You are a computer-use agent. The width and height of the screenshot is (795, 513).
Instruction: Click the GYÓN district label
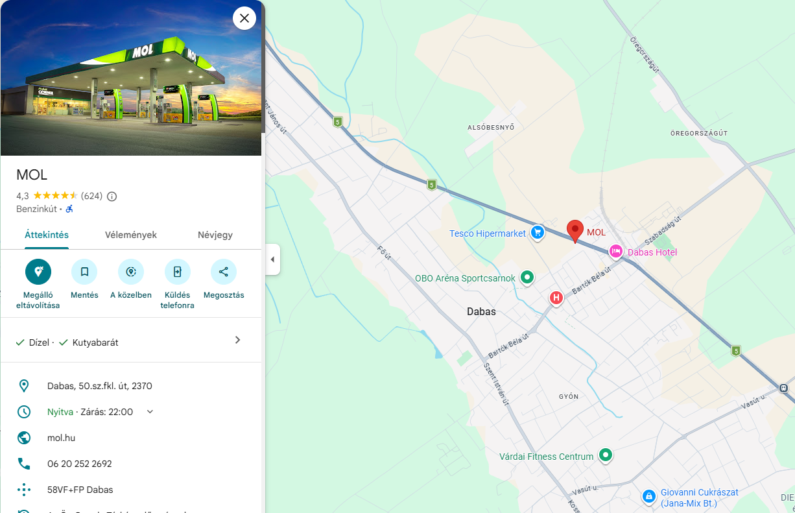(x=569, y=396)
